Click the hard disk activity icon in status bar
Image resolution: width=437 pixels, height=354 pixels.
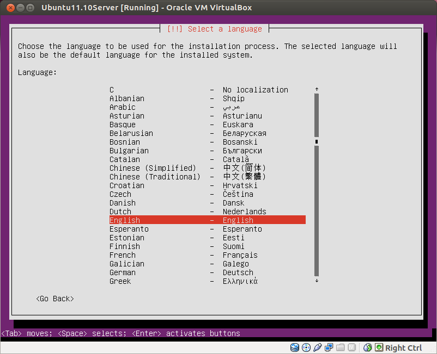[294, 347]
